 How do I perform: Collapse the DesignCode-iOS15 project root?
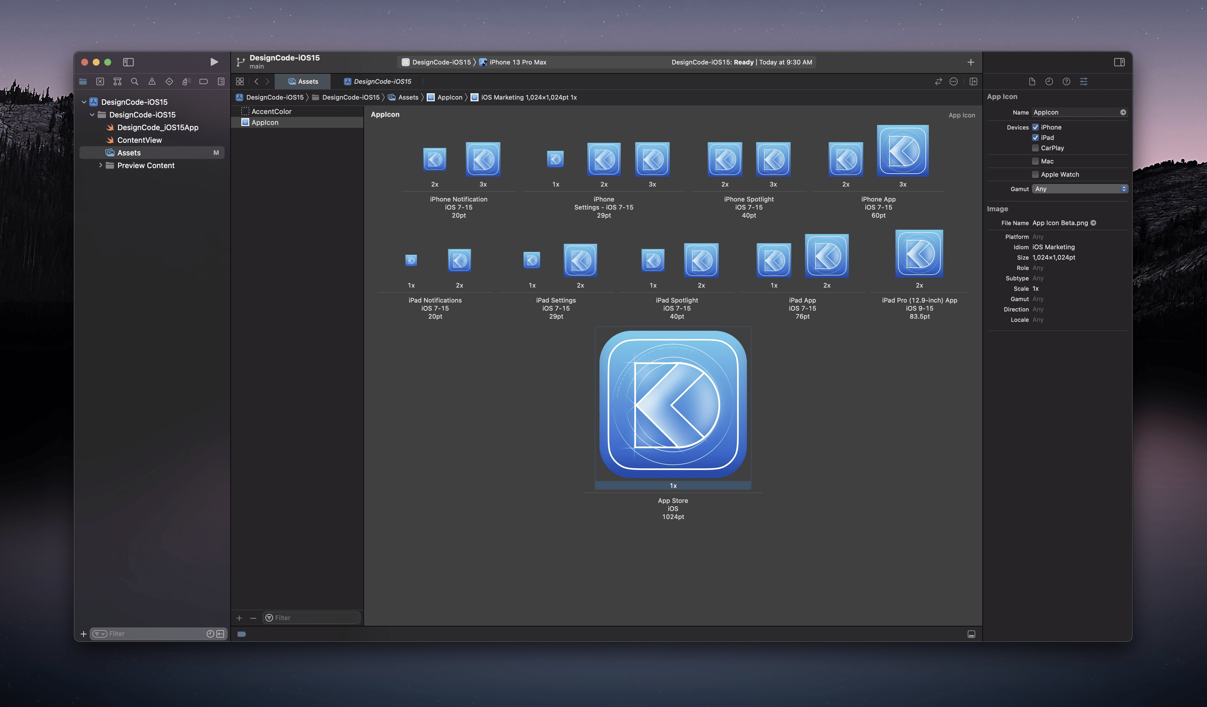pos(84,102)
